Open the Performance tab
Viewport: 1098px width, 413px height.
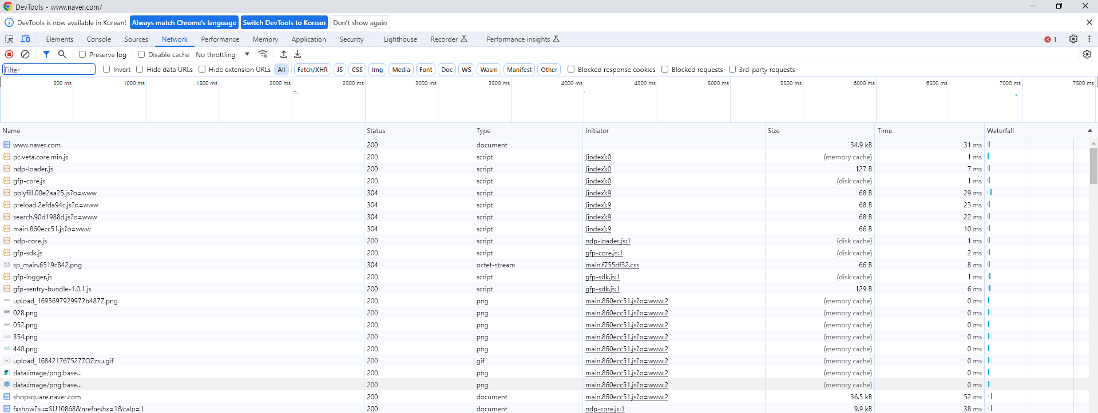[220, 39]
